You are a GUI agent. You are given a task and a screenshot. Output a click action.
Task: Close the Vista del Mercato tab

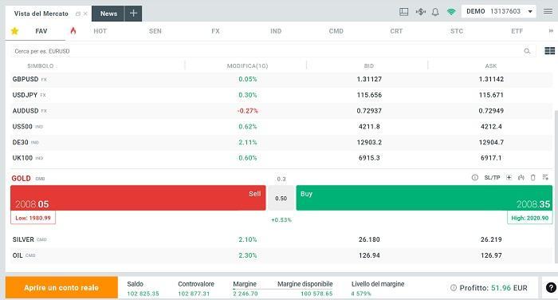pyautogui.click(x=85, y=14)
